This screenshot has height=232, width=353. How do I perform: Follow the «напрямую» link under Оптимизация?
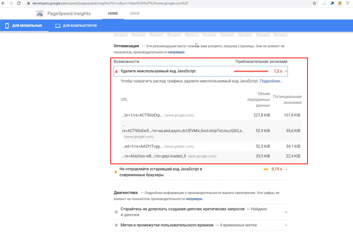(x=176, y=52)
